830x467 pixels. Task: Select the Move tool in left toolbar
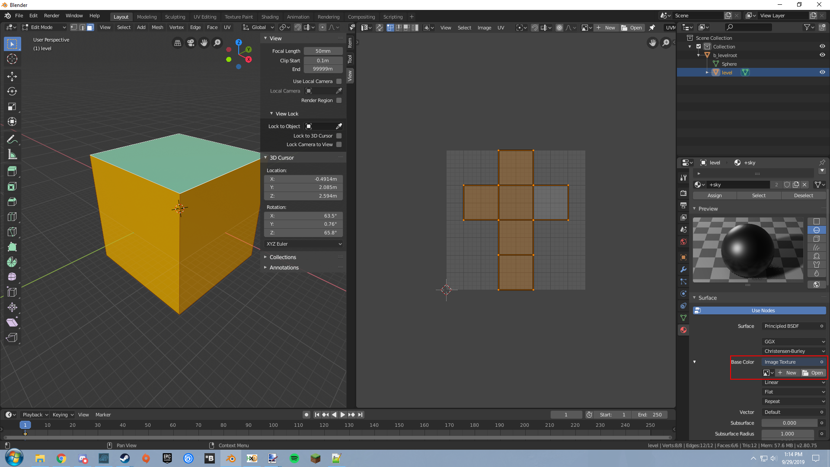(12, 77)
